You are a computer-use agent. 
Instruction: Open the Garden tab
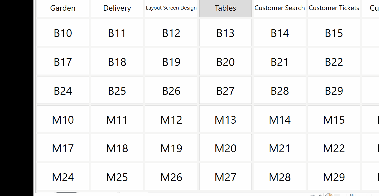63,8
